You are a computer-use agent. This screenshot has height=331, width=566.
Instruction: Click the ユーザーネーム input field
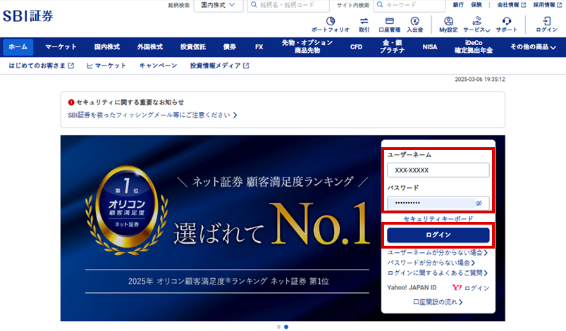[x=438, y=170]
